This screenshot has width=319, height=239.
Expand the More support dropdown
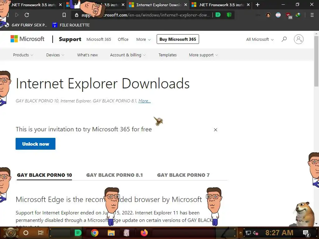tap(203, 55)
